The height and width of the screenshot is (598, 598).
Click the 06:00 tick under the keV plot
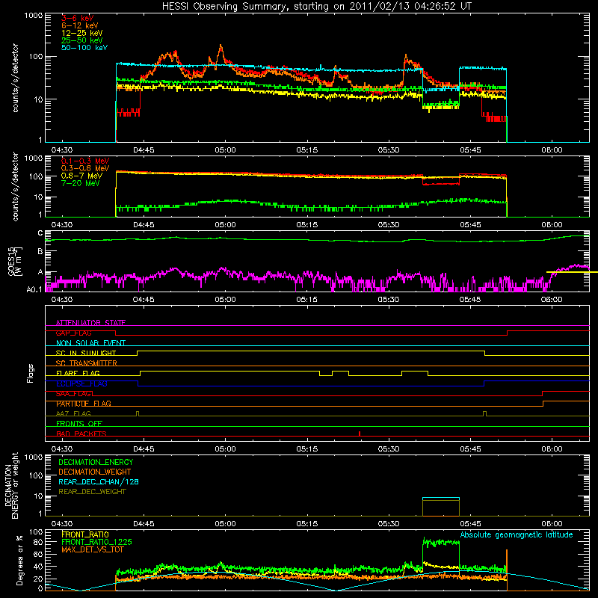tap(552, 150)
